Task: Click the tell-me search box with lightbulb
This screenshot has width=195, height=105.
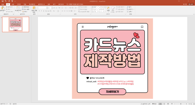Action: point(75,4)
